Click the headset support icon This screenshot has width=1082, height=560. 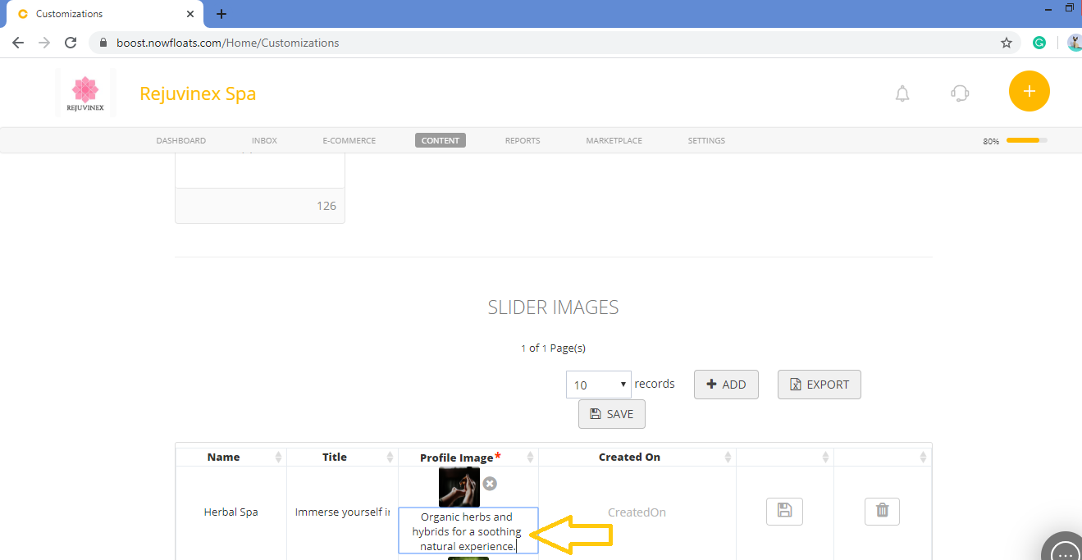(960, 93)
